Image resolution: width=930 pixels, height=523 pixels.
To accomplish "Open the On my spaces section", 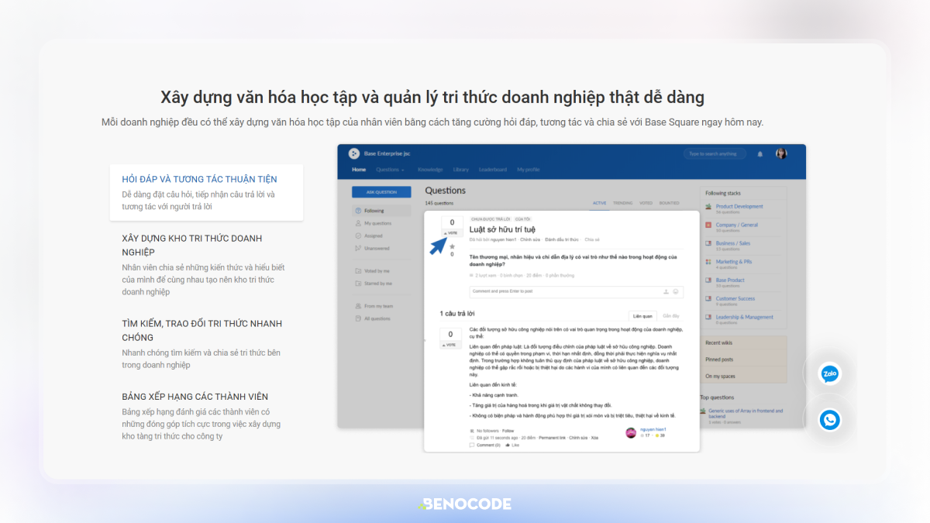I will (743, 377).
